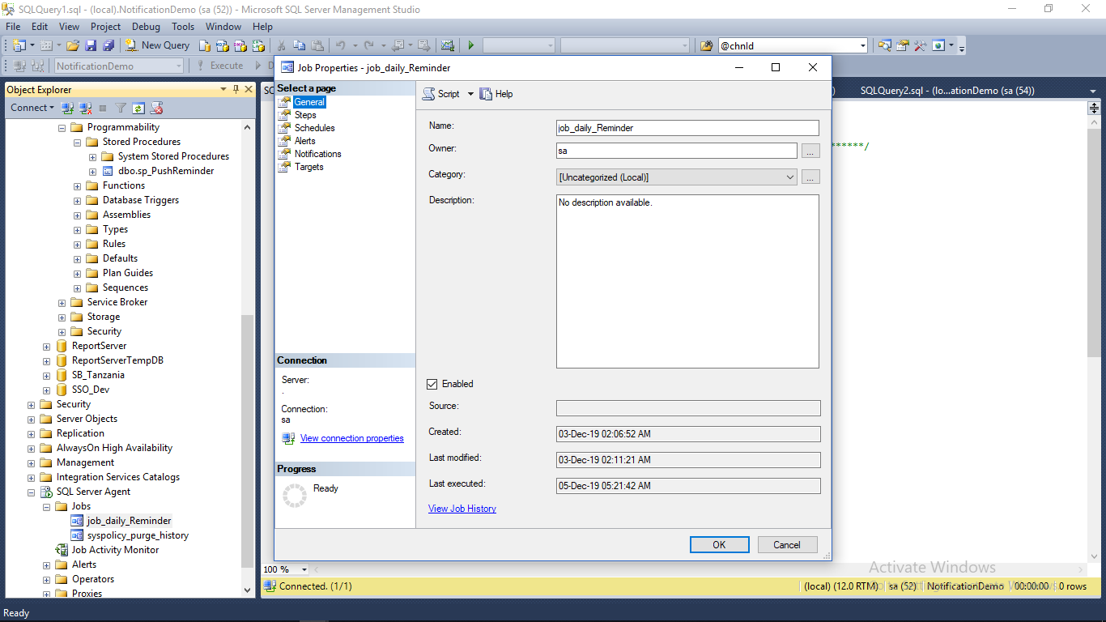The width and height of the screenshot is (1106, 622).
Task: Expand the Service Broker node
Action: click(x=62, y=303)
